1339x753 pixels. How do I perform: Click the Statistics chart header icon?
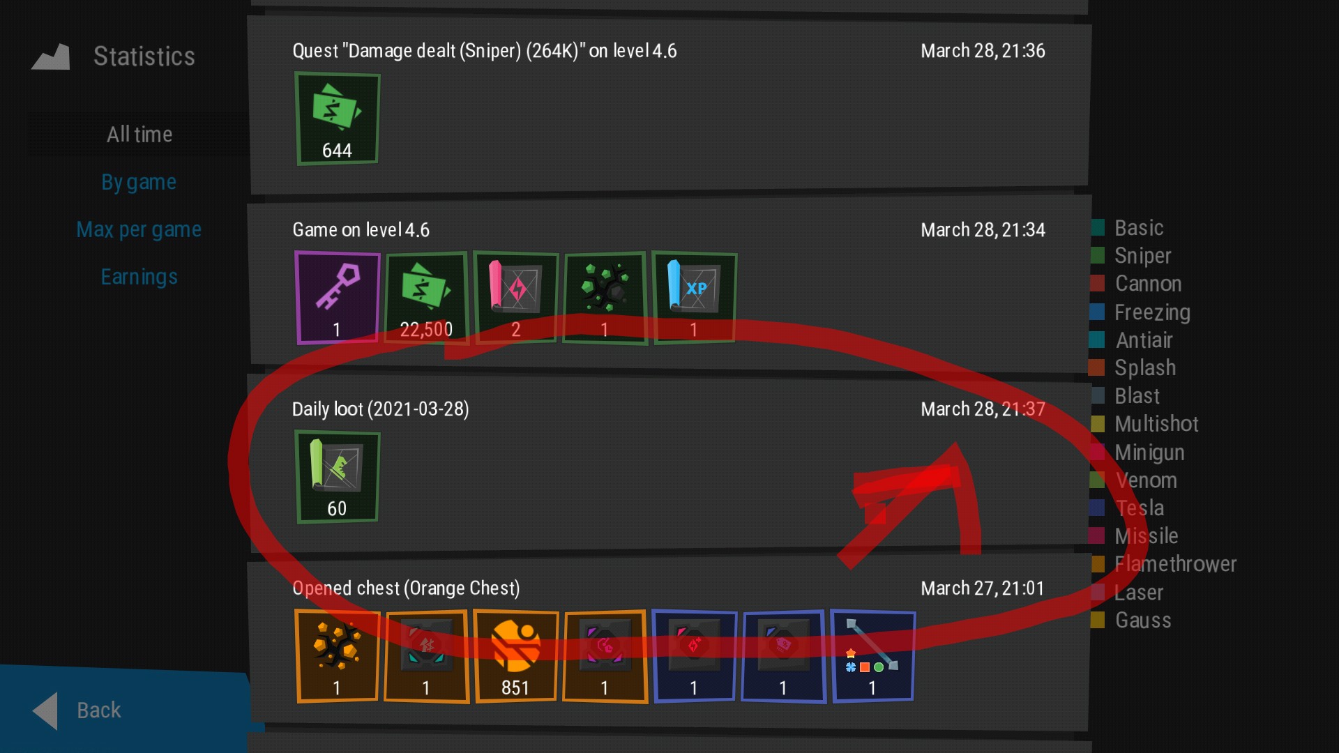[51, 56]
